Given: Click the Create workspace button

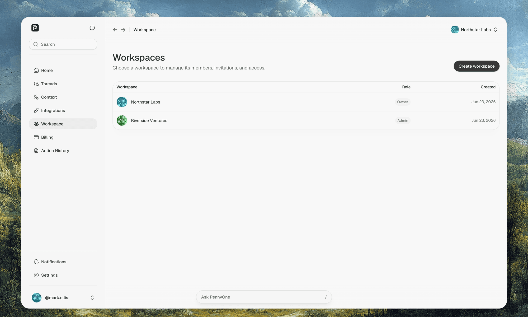Looking at the screenshot, I should (x=477, y=66).
